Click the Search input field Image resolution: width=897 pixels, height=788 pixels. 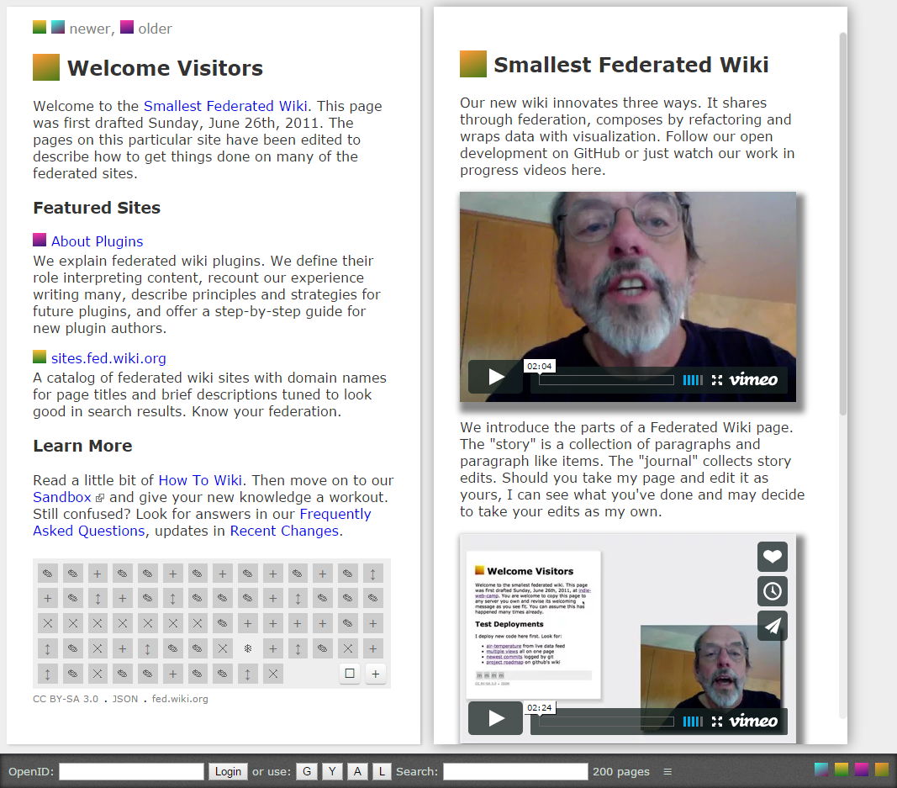pyautogui.click(x=515, y=771)
